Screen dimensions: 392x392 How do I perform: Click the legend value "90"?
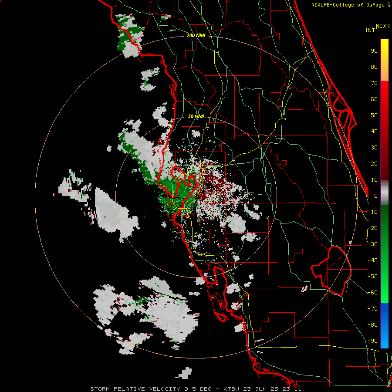click(374, 51)
